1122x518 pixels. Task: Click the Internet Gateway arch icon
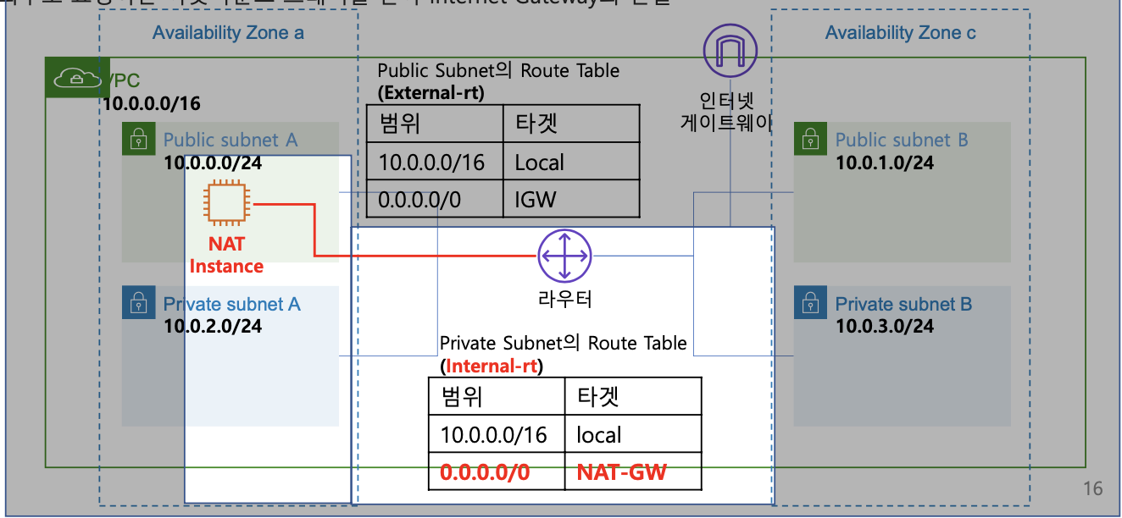click(730, 52)
